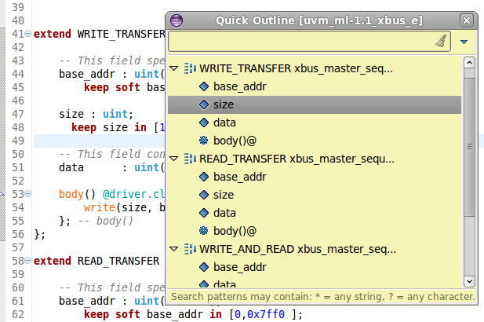Select highlighted size field under WRITE_TRANSFER
Screen dimensions: 484x322
point(315,104)
